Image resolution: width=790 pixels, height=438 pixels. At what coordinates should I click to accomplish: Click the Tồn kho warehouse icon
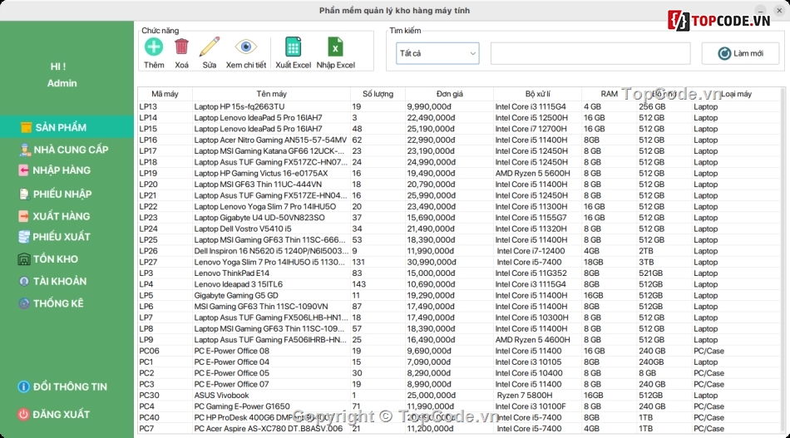pyautogui.click(x=23, y=258)
